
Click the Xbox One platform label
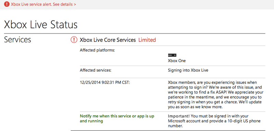pos(177,61)
